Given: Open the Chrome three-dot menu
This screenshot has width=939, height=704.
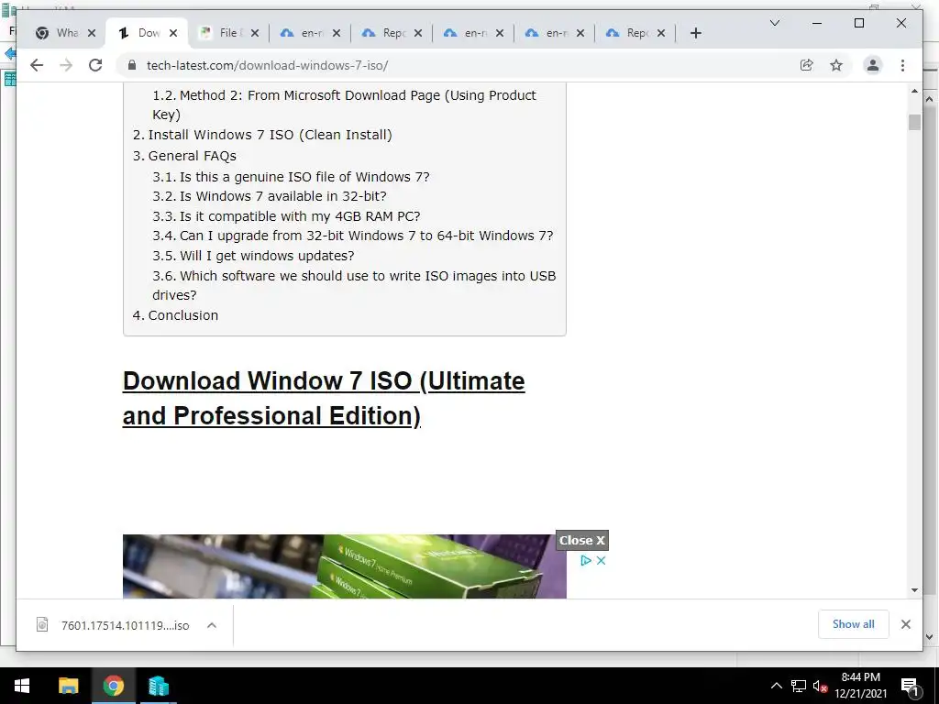Looking at the screenshot, I should pyautogui.click(x=902, y=65).
